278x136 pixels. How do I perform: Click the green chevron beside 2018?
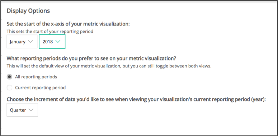pos(58,42)
